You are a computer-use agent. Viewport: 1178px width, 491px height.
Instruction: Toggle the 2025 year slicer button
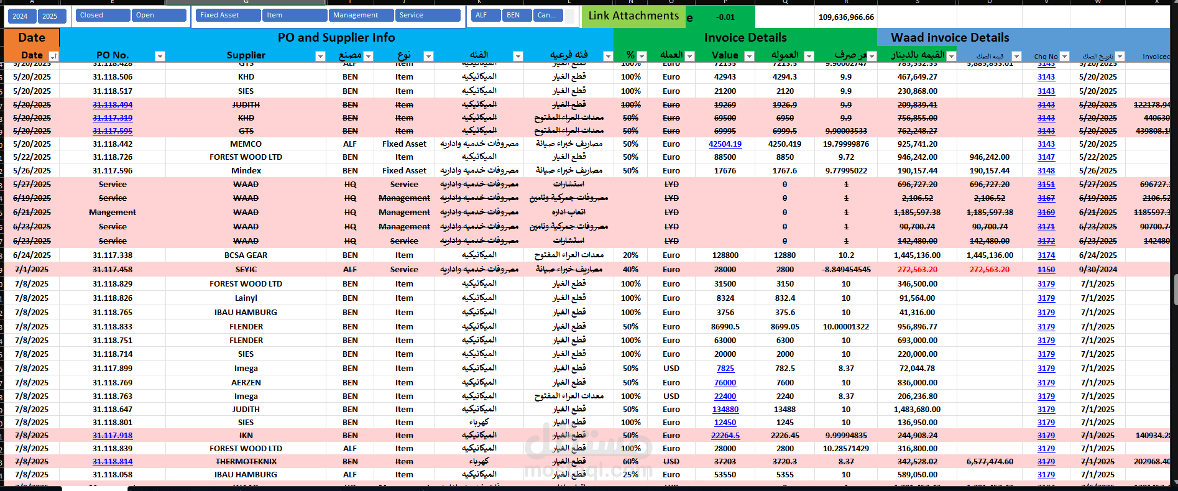point(52,16)
